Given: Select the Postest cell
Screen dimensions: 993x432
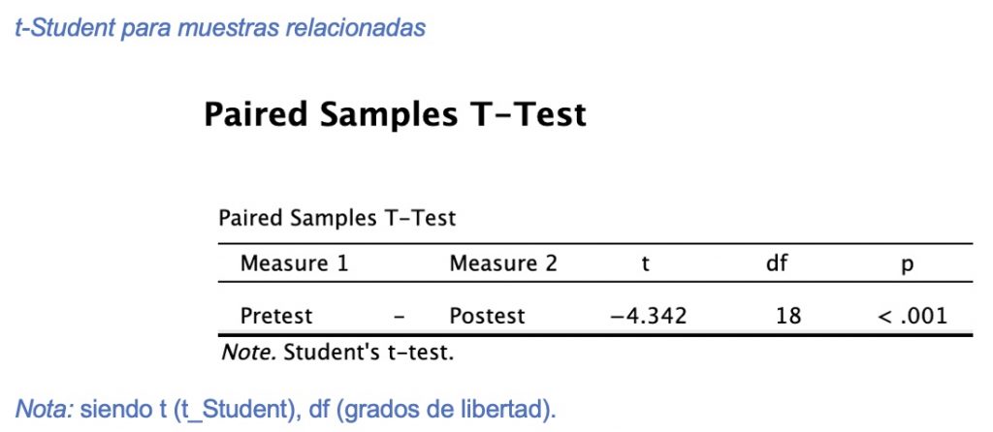Looking at the screenshot, I should pyautogui.click(x=487, y=316).
